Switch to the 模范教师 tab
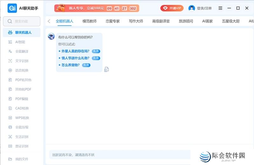The image size is (254, 165). pos(90,21)
